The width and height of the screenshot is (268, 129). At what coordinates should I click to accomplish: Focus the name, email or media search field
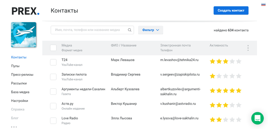92,30
